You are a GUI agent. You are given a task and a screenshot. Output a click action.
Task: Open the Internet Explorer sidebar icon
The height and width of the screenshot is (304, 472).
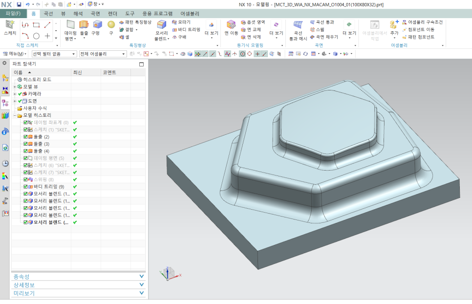[5, 148]
